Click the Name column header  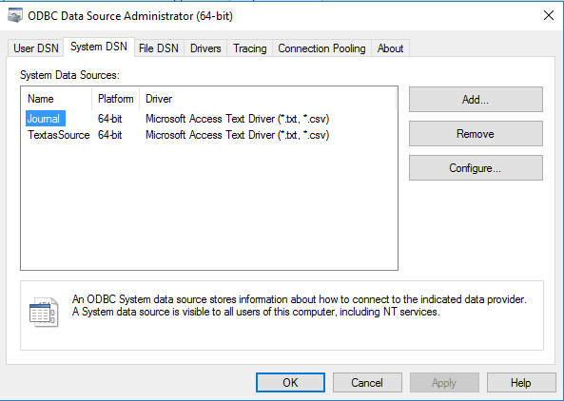point(56,99)
